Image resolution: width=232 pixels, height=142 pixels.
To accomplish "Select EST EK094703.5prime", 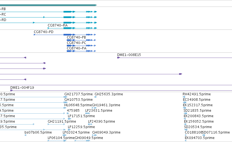I will [200, 138].
